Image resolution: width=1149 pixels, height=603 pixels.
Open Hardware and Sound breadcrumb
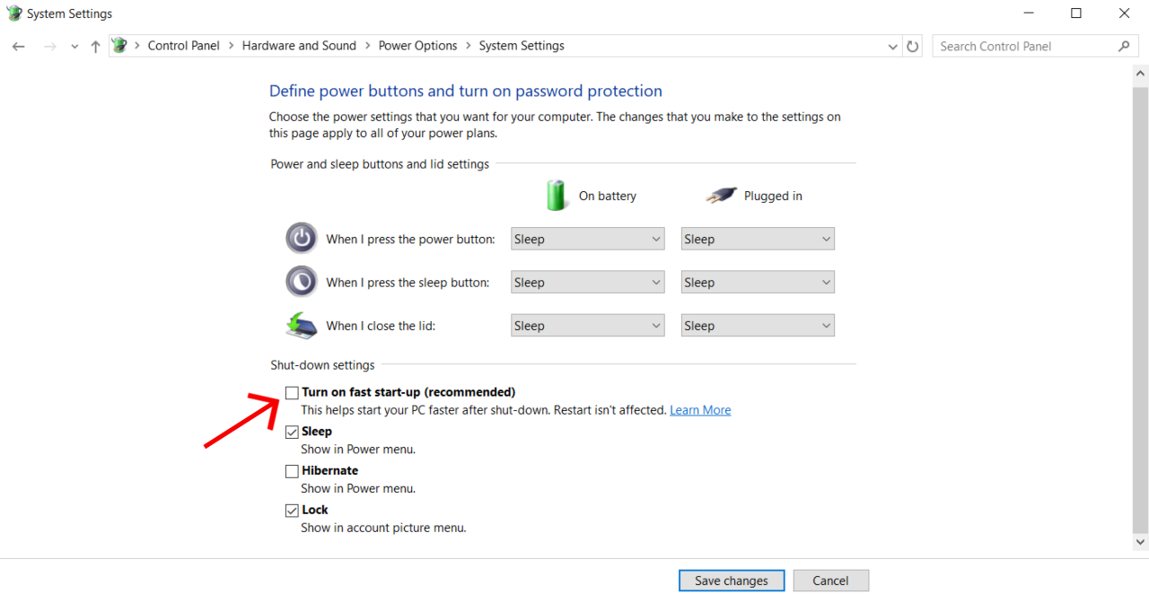click(299, 46)
